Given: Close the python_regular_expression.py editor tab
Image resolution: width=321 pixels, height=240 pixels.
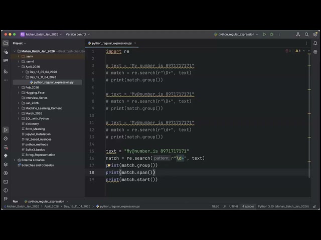Looking at the screenshot, I should pos(135,43).
